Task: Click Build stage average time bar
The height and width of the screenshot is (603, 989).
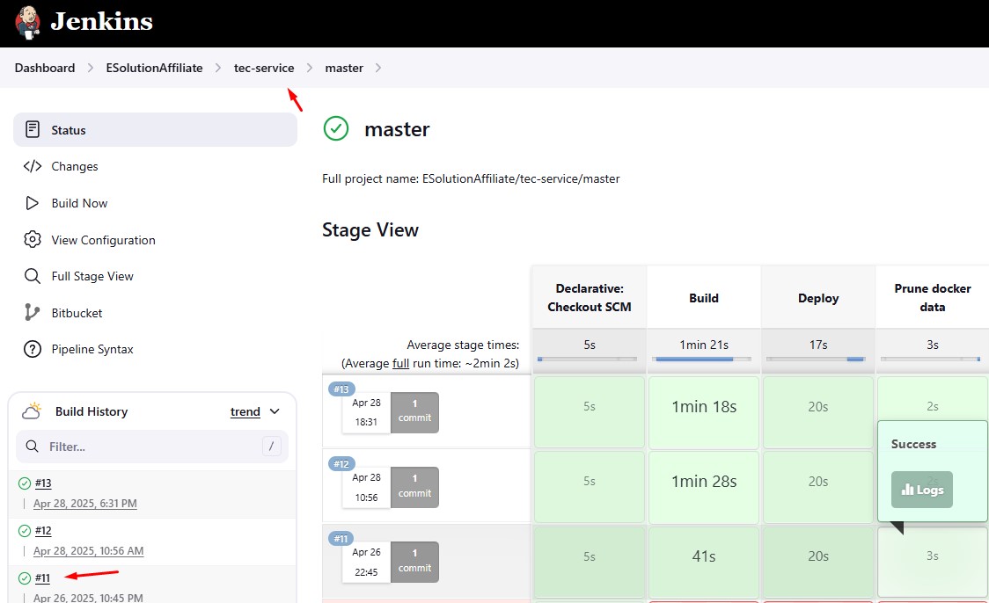Action: pyautogui.click(x=703, y=359)
